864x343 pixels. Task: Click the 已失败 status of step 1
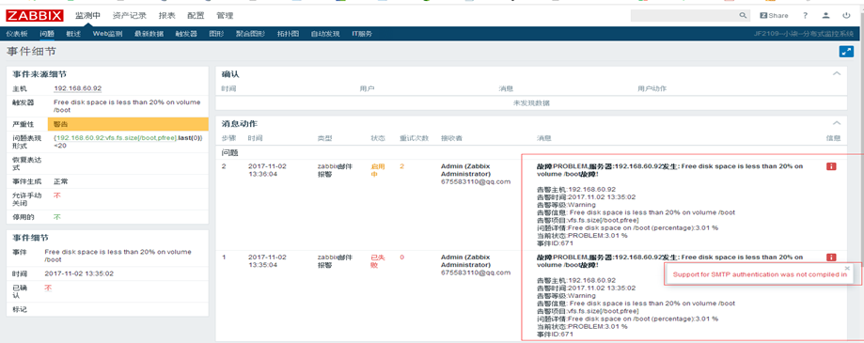tap(379, 261)
